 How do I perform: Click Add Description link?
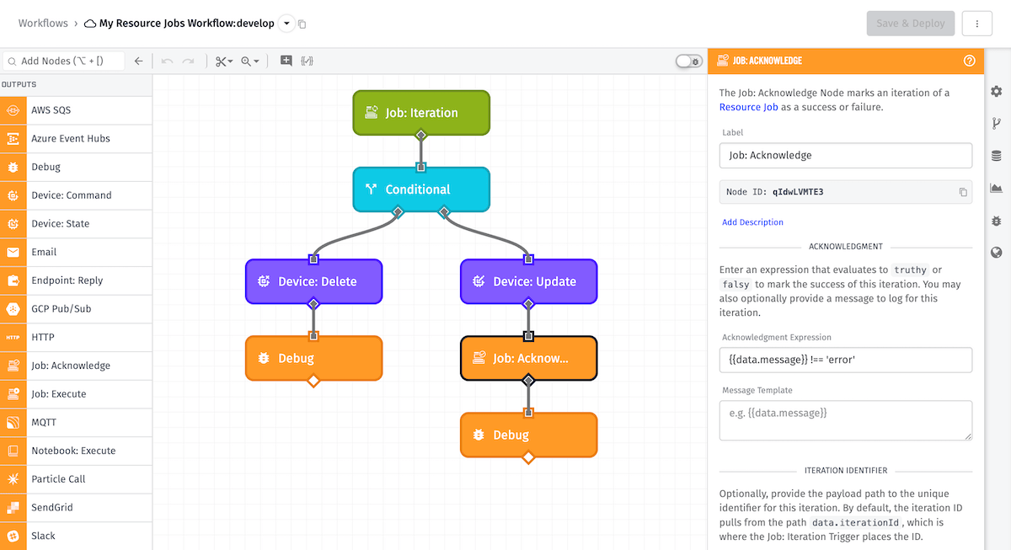(752, 222)
